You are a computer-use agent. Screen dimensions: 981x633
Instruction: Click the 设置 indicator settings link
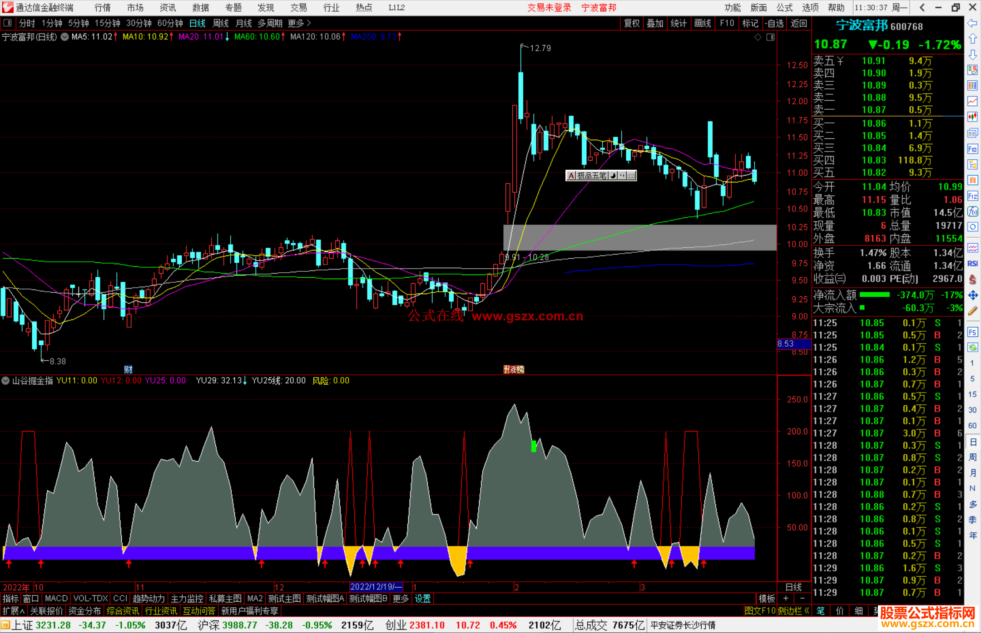pyautogui.click(x=422, y=599)
